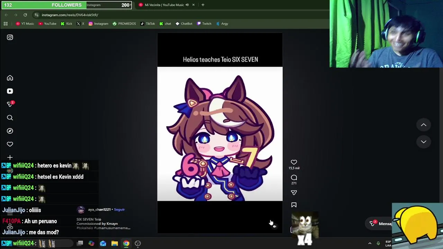Open Notifications heart in Instagram sidebar
Viewport: 443px width, 249px height.
coord(10,144)
